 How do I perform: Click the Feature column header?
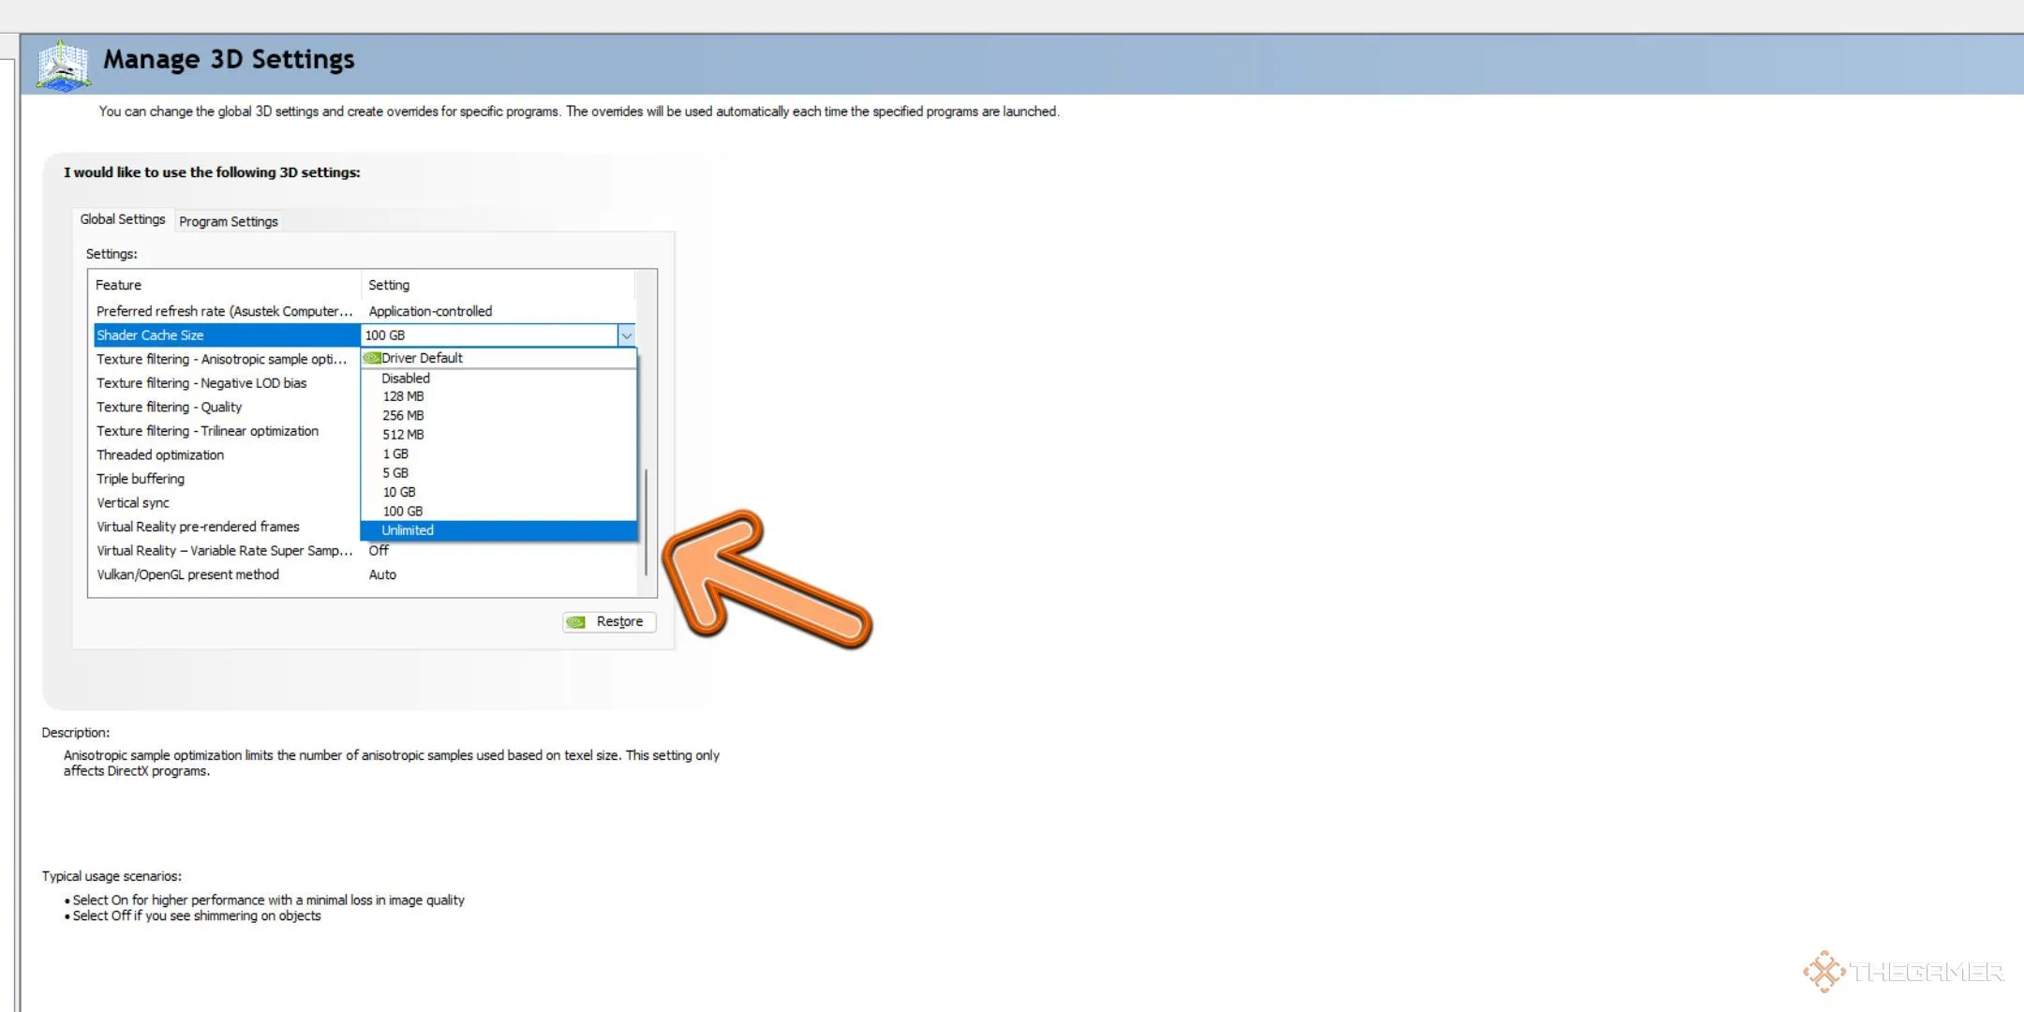point(225,285)
